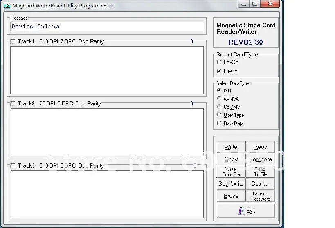Click the Copy button
The image size is (335, 228).
point(231,159)
